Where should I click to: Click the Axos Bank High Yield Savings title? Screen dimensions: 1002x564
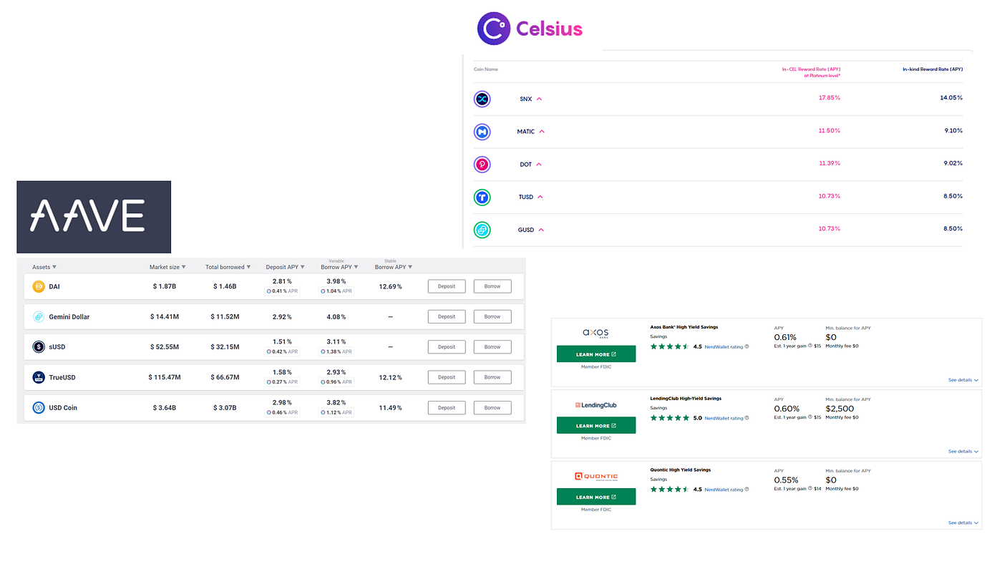click(x=684, y=327)
